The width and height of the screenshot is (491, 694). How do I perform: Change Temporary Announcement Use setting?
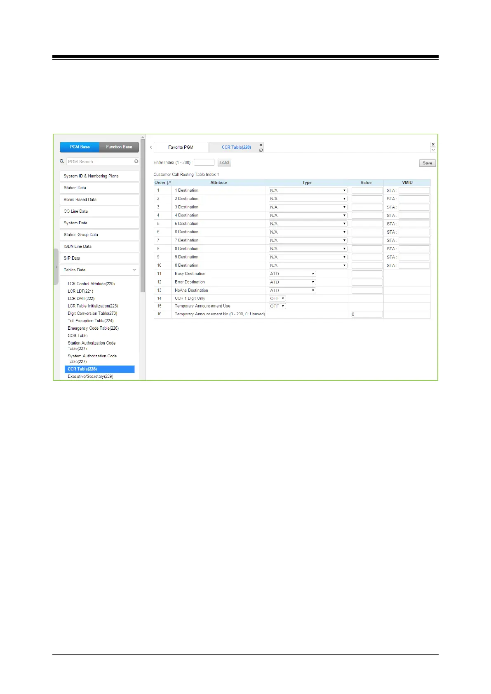pos(277,306)
